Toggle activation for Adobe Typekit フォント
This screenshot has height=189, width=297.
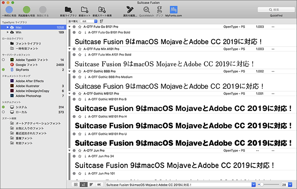[3, 60]
